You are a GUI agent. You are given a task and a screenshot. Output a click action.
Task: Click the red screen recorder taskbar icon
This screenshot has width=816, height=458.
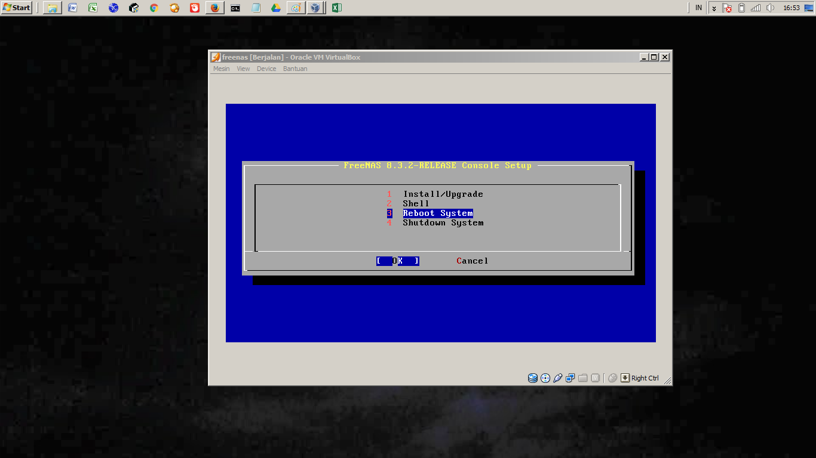(x=195, y=8)
